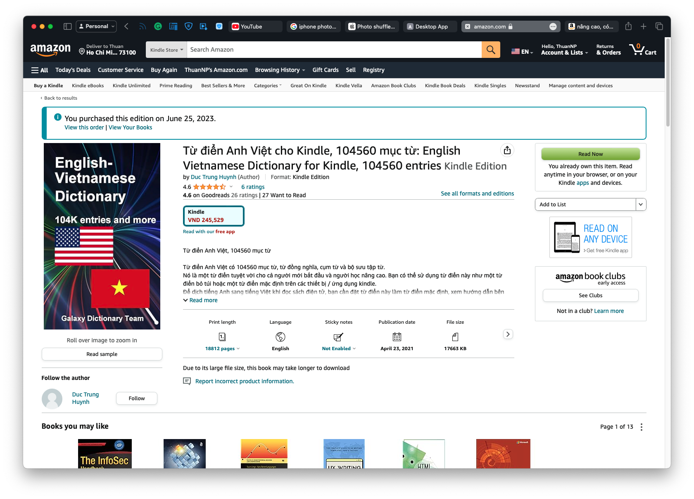Click the orange Amazon search magnifier button
The image size is (694, 499).
click(491, 50)
